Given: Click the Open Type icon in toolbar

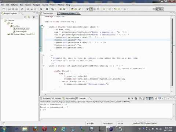Looking at the screenshot, I should point(72,9).
